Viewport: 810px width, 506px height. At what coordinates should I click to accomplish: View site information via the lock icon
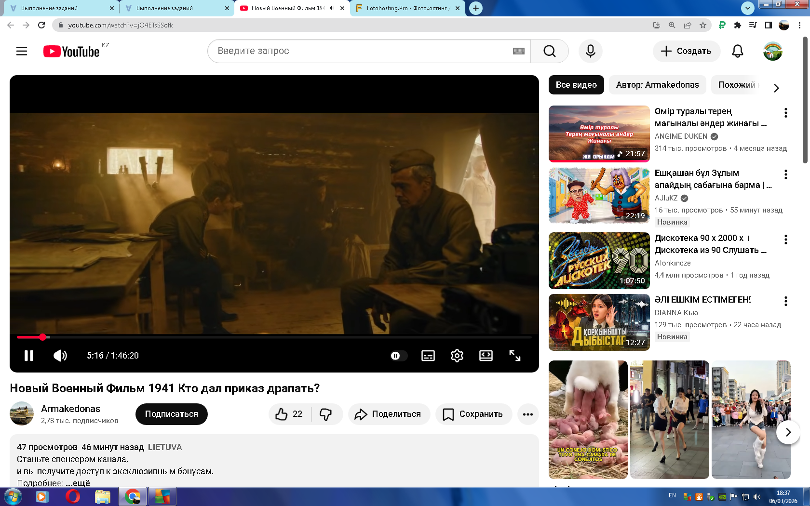60,25
